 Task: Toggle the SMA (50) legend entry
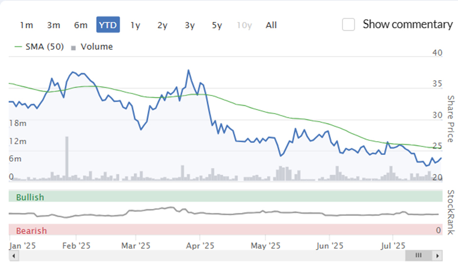[39, 47]
